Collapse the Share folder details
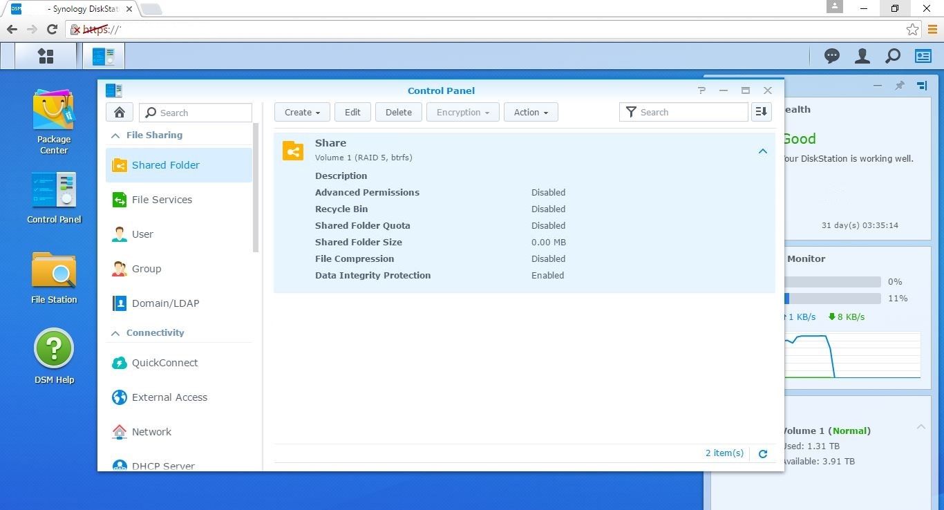Image resolution: width=944 pixels, height=510 pixels. tap(763, 151)
